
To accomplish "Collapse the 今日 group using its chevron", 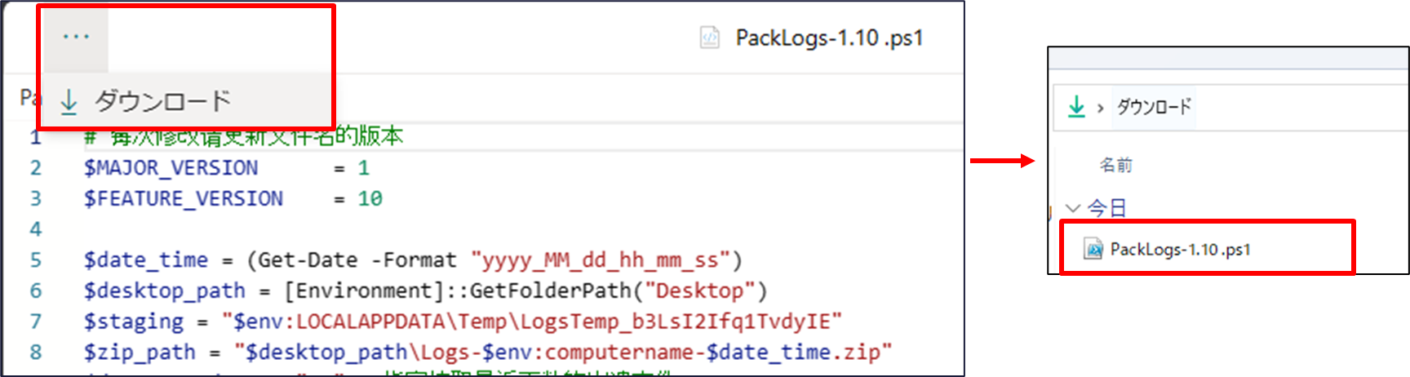I will point(1073,208).
